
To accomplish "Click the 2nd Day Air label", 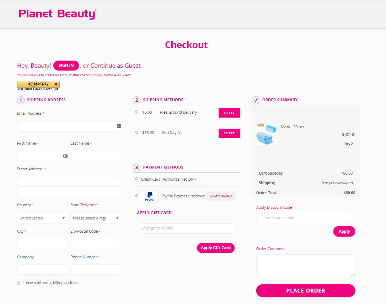I will pyautogui.click(x=172, y=133).
